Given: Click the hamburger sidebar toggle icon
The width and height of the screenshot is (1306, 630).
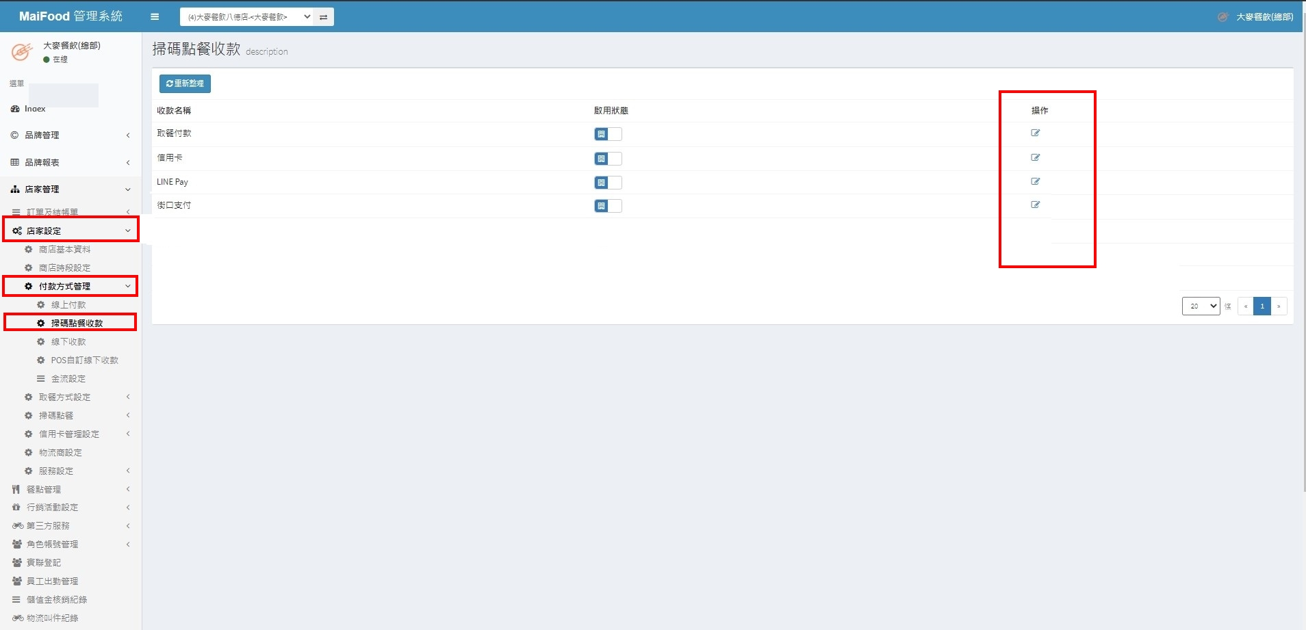Looking at the screenshot, I should (155, 17).
